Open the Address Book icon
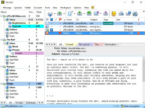 (x=114, y=14)
